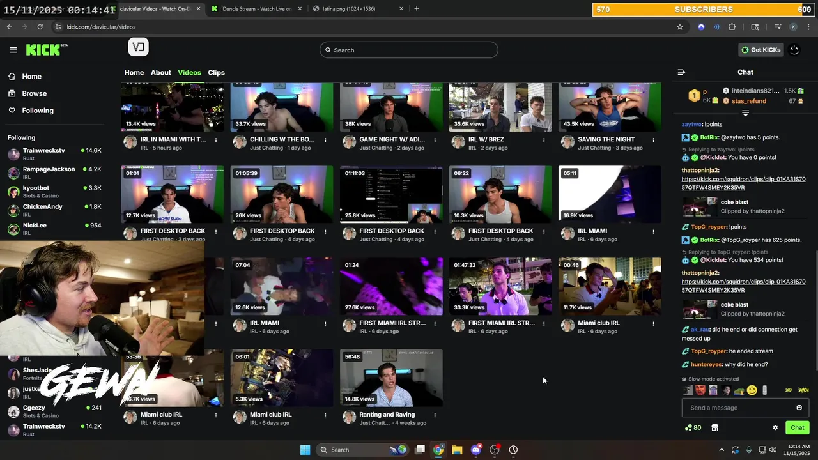
Task: Open RampageJackson's channel in the Following list
Action: (54, 172)
